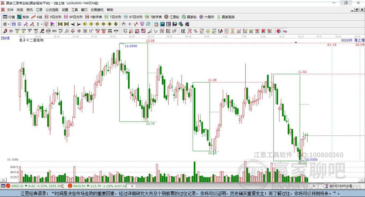Open the 公式选股 menu
365x197 pixels.
[x=52, y=10]
